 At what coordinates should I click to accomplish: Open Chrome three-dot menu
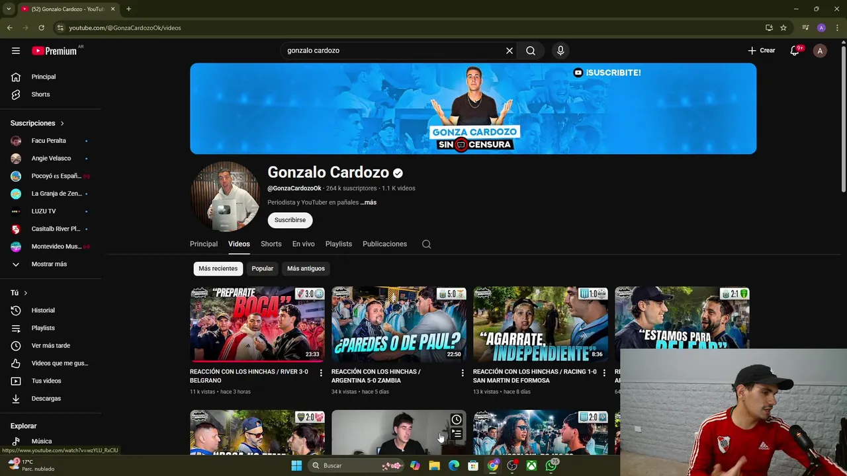[837, 28]
